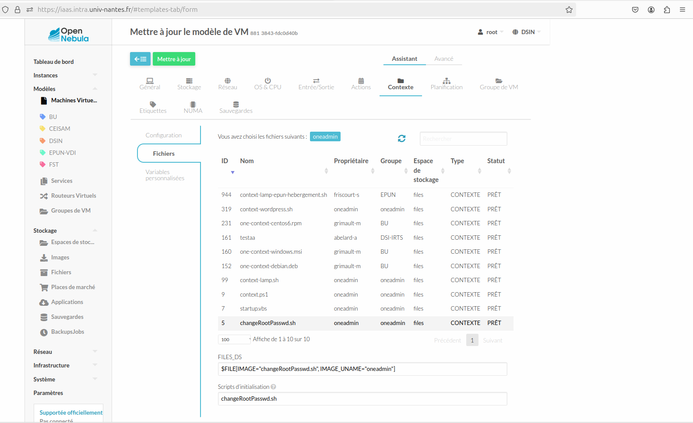Image resolution: width=693 pixels, height=423 pixels.
Task: Click the Scripts d'initialisation help icon
Action: coord(273,387)
